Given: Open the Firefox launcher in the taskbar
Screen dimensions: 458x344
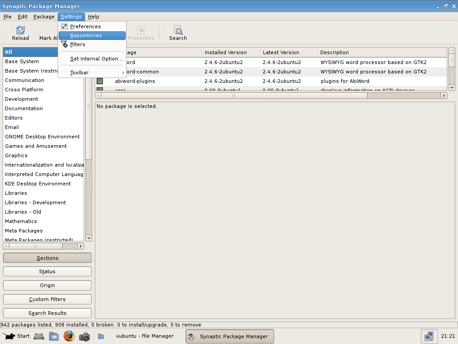Looking at the screenshot, I should pos(69,336).
